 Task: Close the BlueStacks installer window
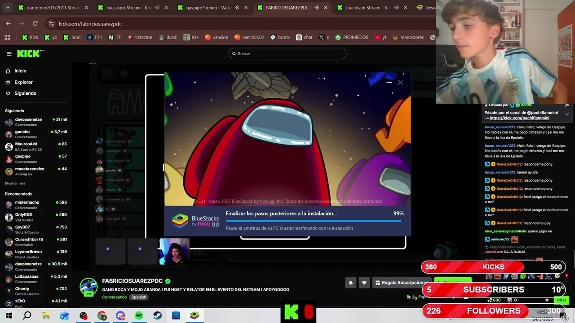(400, 82)
